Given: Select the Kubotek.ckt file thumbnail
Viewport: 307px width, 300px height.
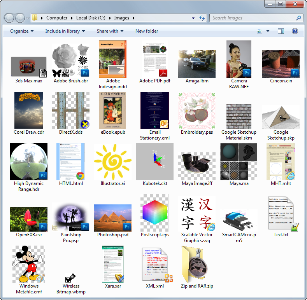Looking at the screenshot, I should pos(155,162).
